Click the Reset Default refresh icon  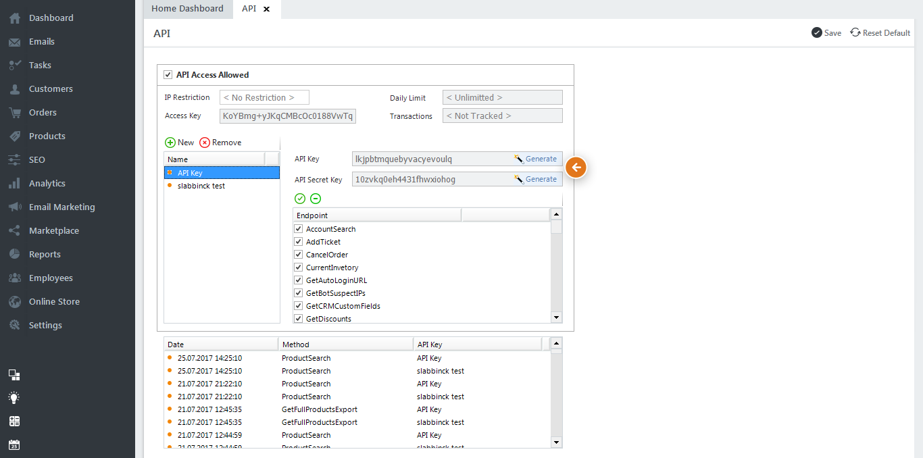pyautogui.click(x=855, y=32)
